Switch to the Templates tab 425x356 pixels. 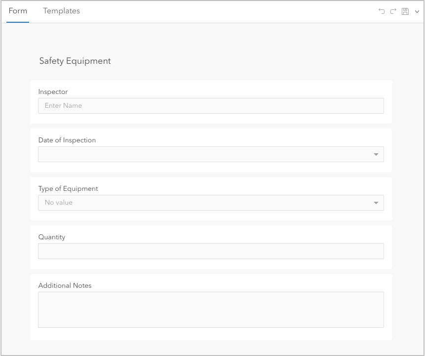(x=61, y=10)
